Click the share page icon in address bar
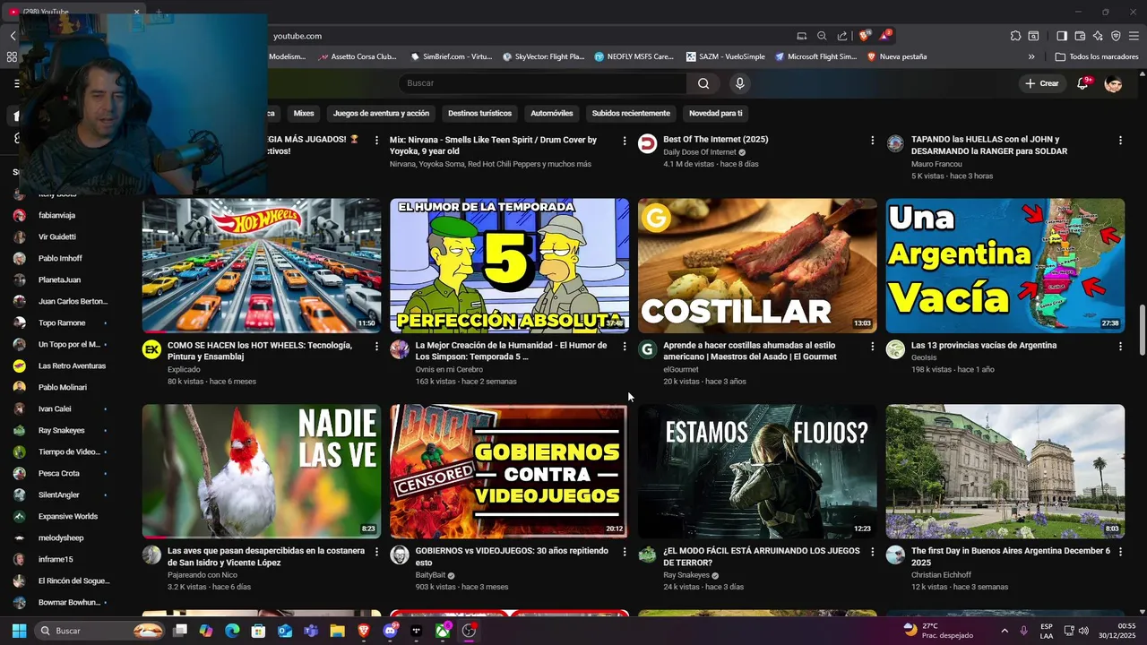 click(x=842, y=36)
